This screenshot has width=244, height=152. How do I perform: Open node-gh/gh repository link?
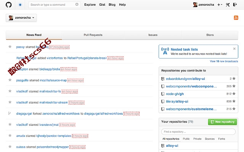point(175,94)
